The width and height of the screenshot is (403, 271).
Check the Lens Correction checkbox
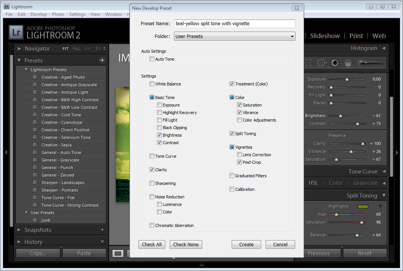(239, 155)
